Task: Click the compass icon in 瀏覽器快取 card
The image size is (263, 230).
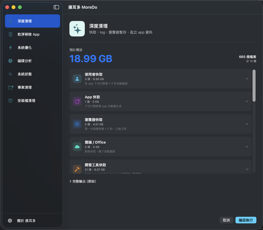Action: pyautogui.click(x=77, y=124)
